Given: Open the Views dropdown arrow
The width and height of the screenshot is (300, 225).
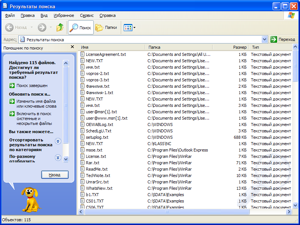Looking at the screenshot, I should [135, 27].
